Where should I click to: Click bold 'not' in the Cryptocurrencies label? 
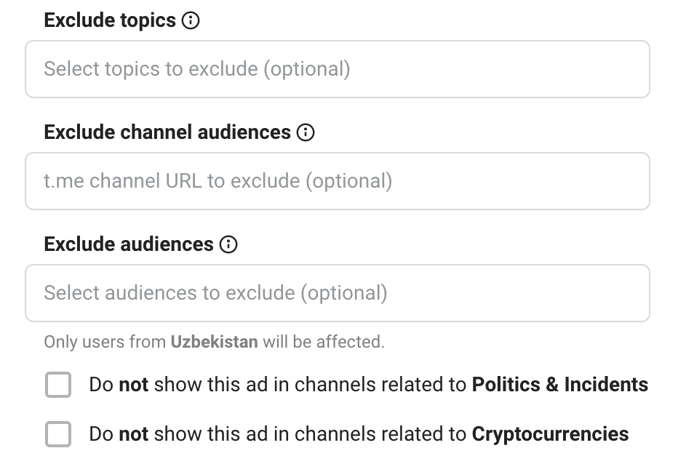click(134, 434)
